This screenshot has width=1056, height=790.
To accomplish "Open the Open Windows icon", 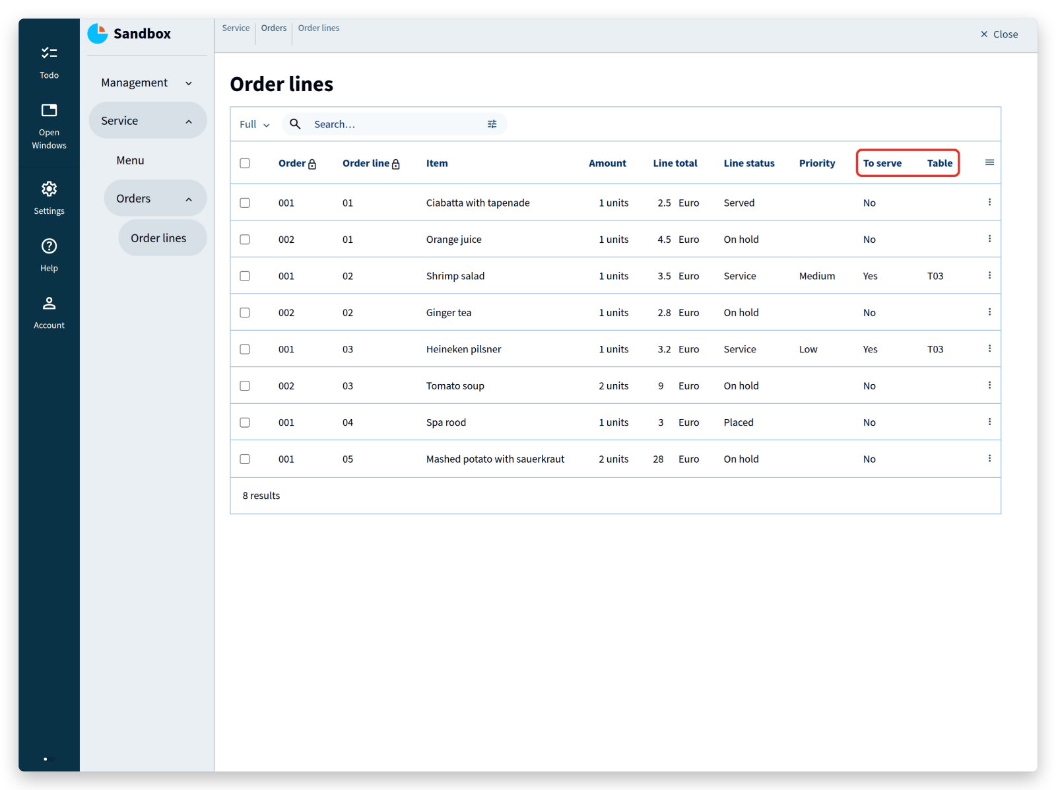I will [49, 110].
